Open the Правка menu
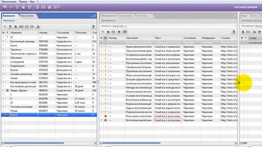Screen dimensions: 262x147 point(23,2)
